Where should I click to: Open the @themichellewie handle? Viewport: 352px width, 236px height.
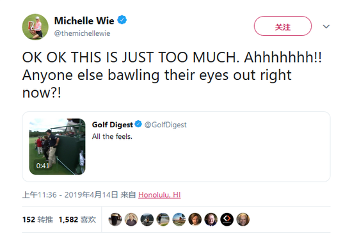coord(82,33)
